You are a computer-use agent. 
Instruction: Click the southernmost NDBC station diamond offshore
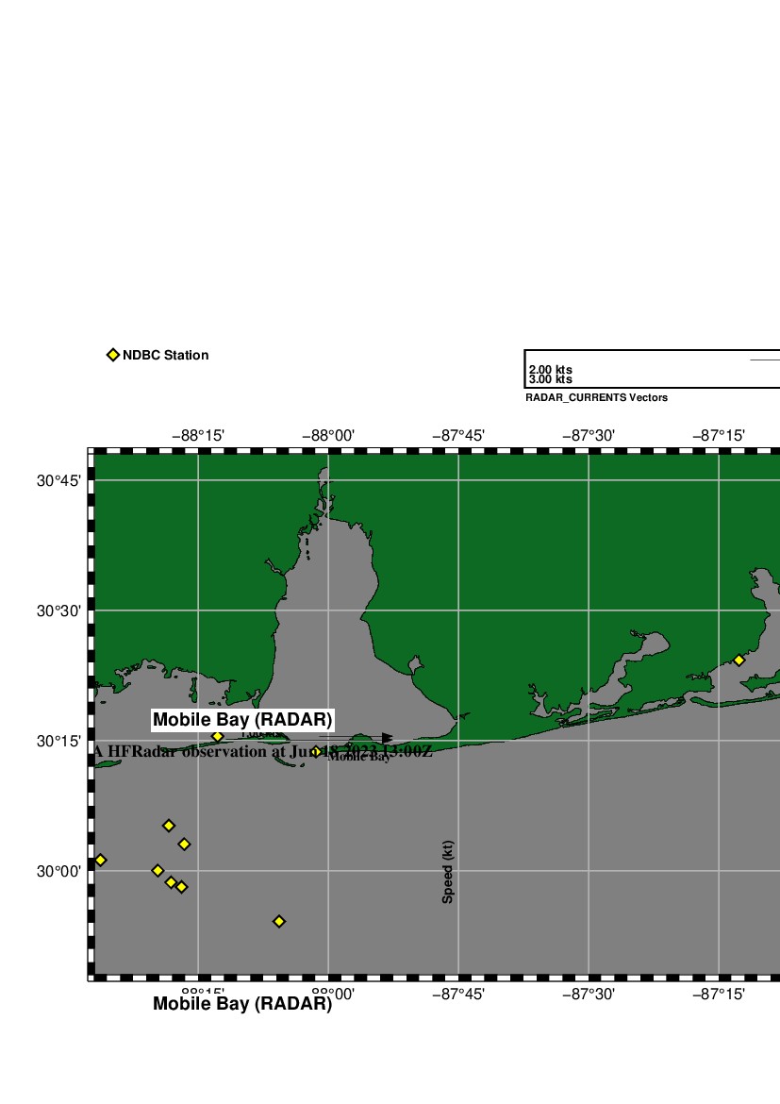tap(279, 921)
